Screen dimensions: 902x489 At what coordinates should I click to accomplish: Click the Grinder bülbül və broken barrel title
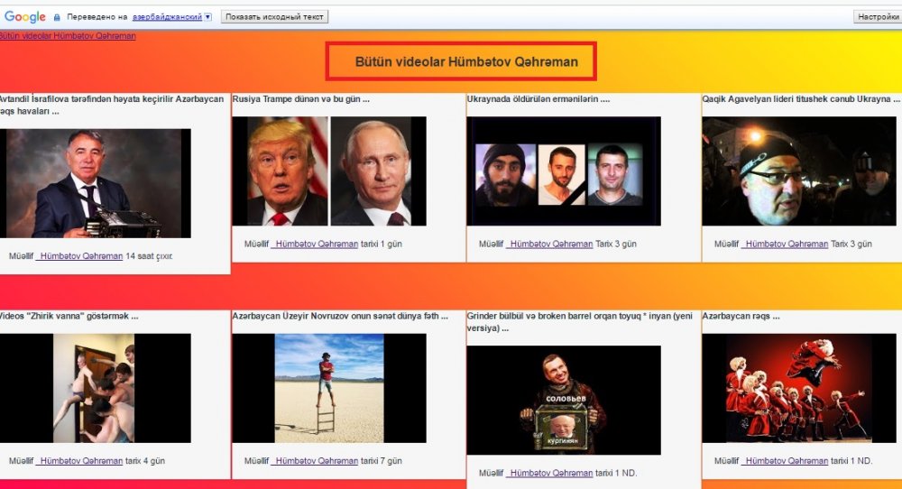click(580, 322)
